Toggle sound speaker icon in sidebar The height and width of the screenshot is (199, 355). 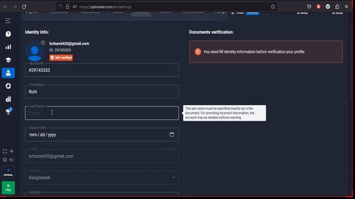(x=12, y=160)
